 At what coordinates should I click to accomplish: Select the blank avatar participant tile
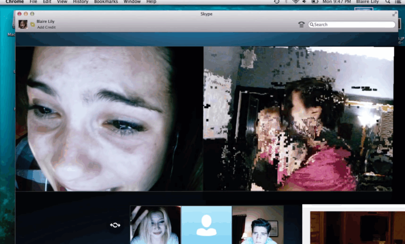point(206,225)
